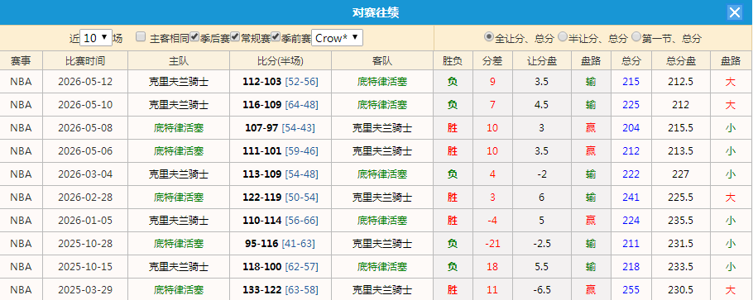
Task: Click handicap value -2.5
Action: 542,244
